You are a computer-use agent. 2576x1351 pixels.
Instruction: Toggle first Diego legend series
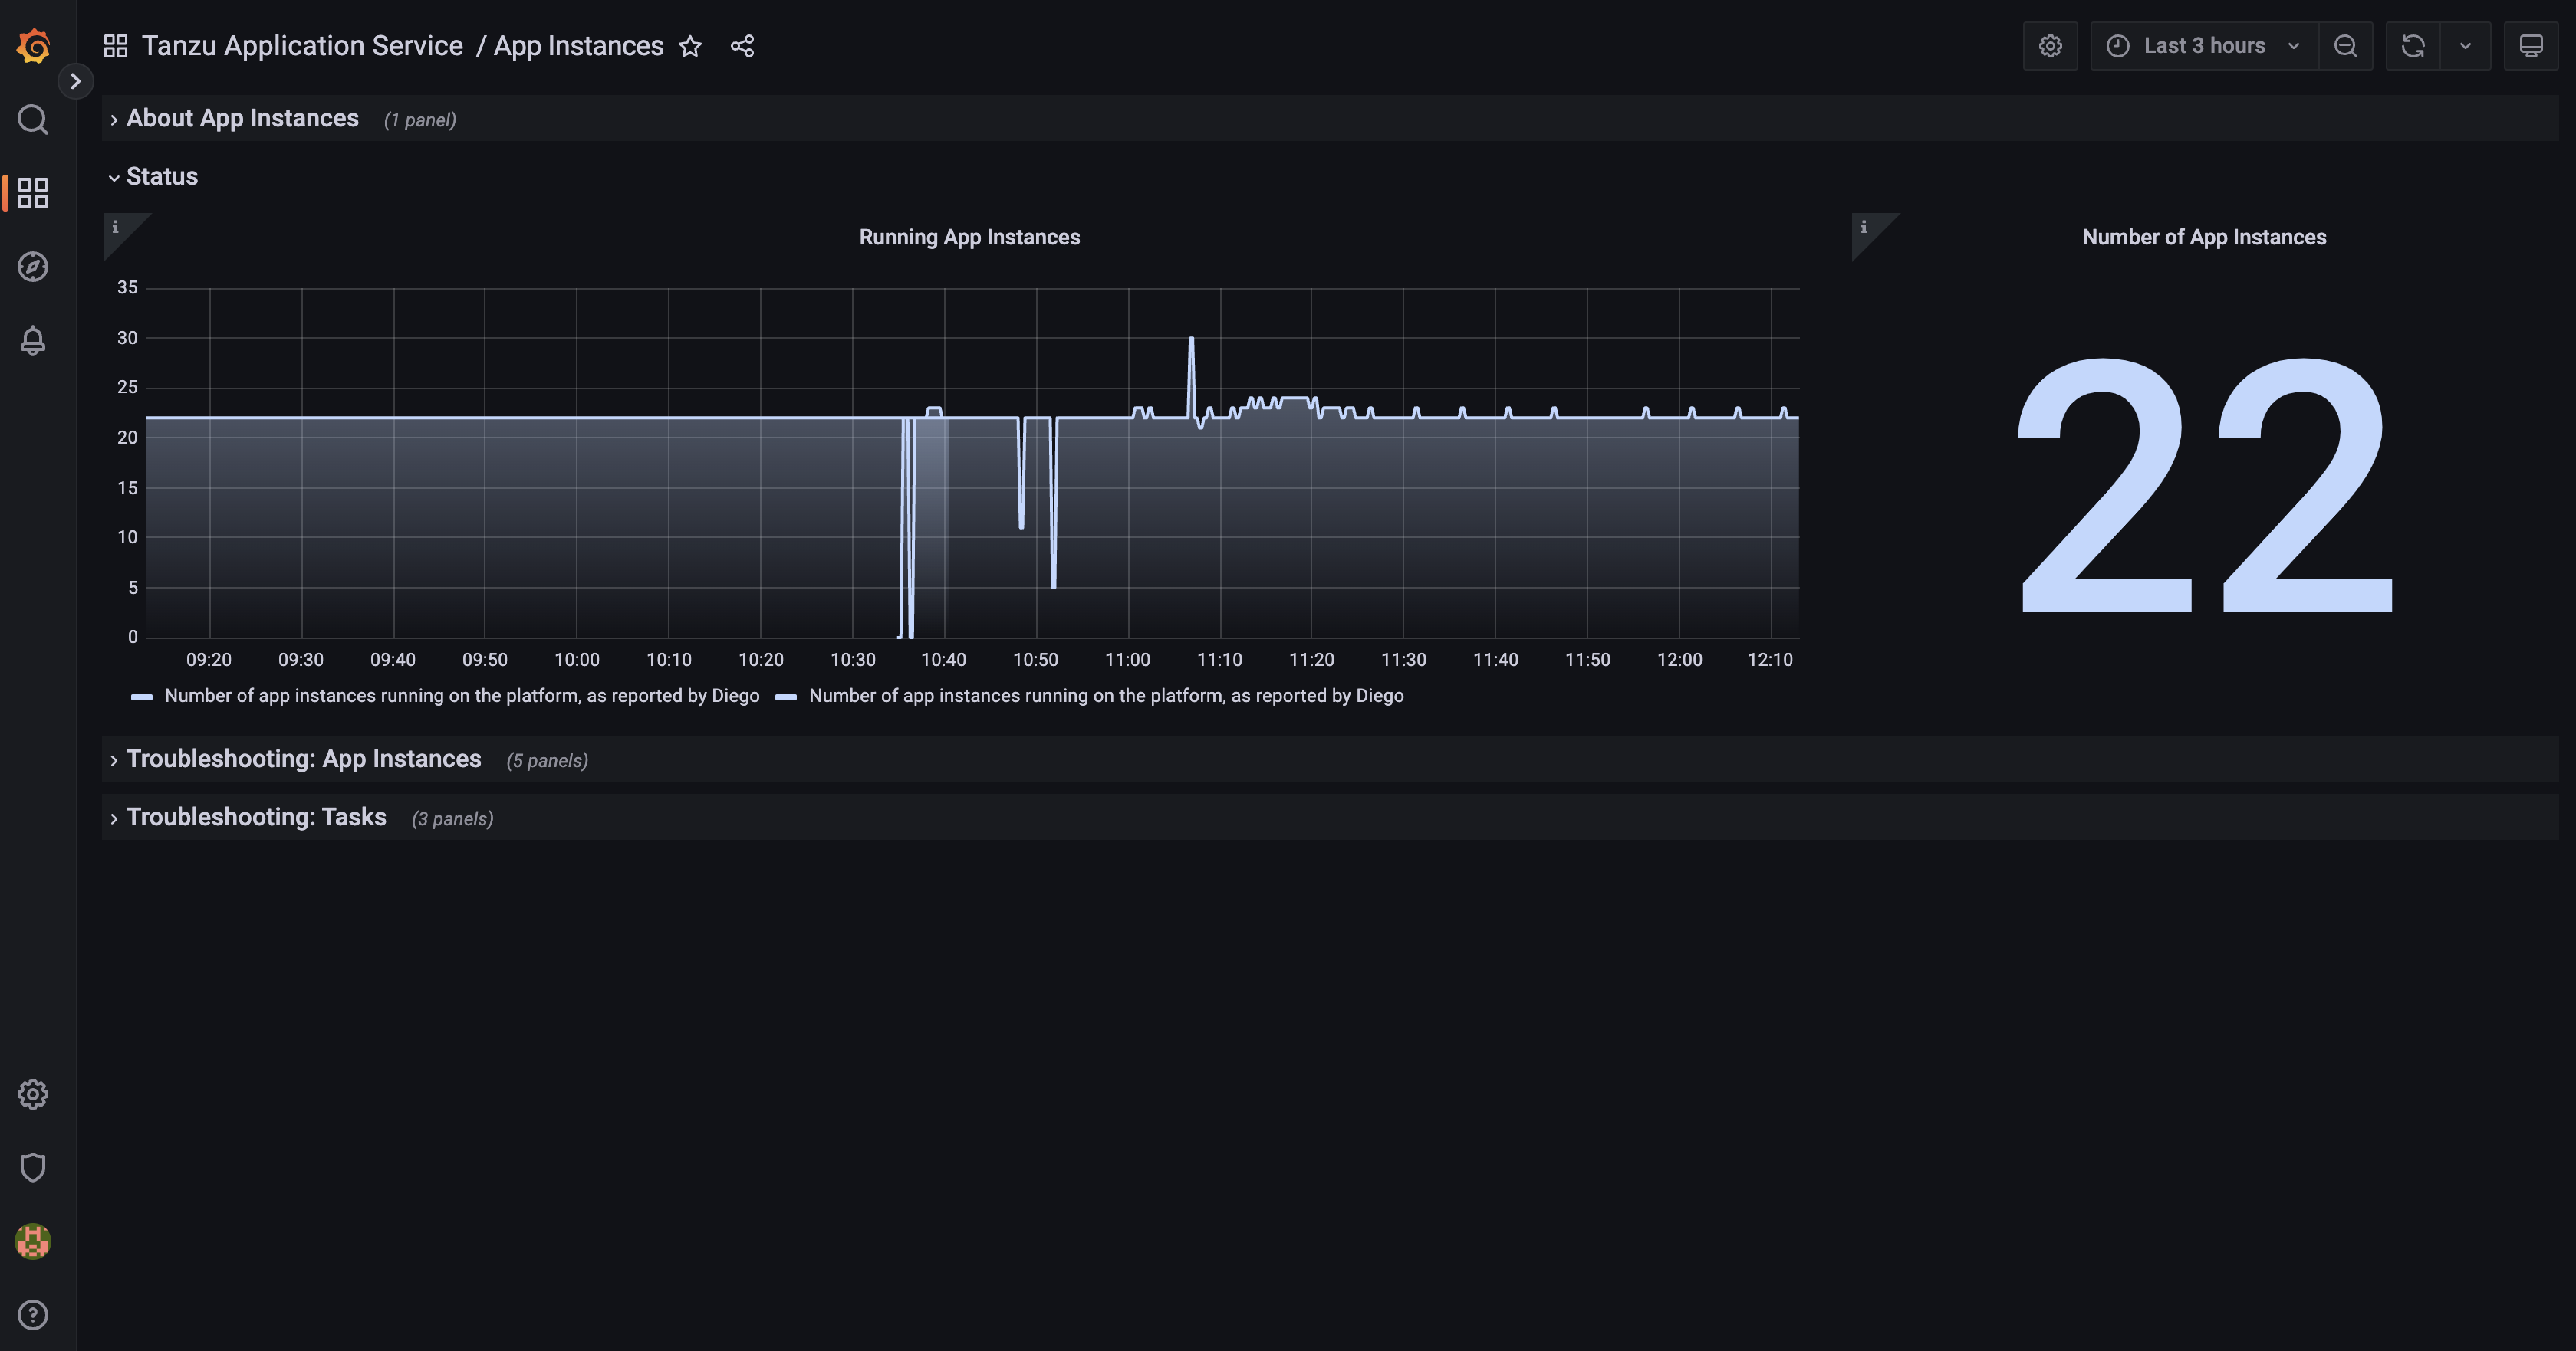click(x=461, y=696)
